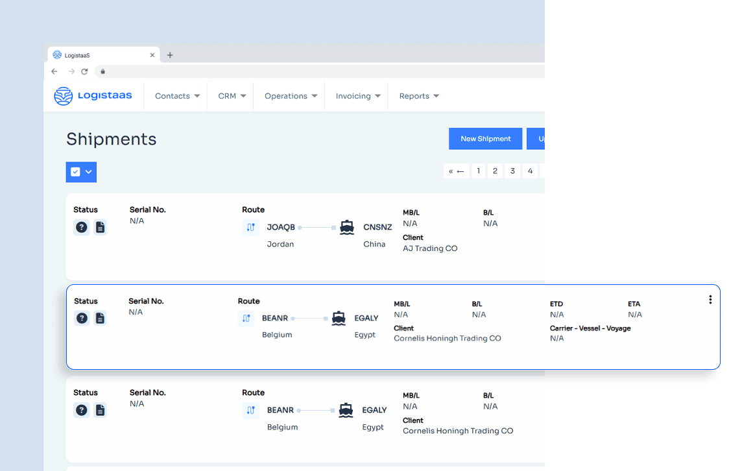Click route swap icon in bottom shipment row

[x=250, y=410]
